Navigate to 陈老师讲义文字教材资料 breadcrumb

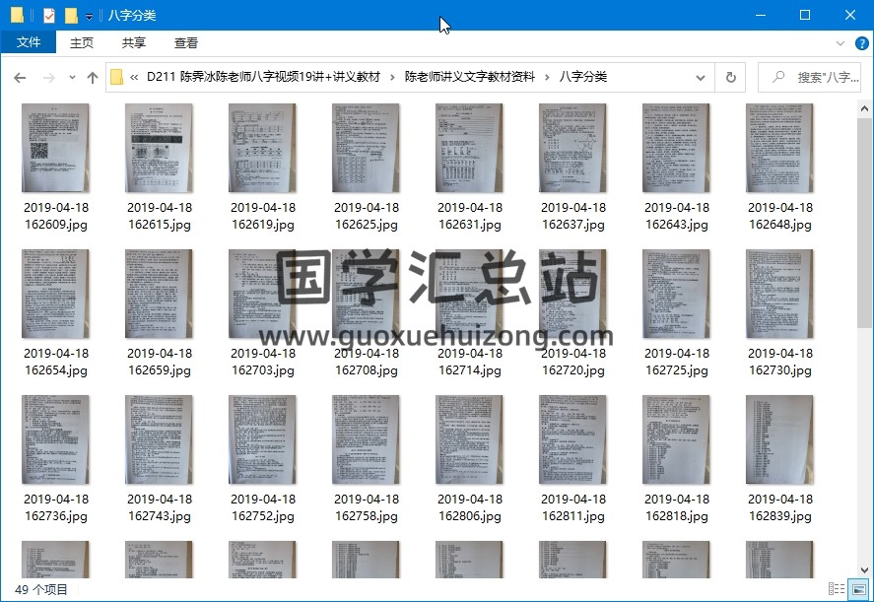pos(469,77)
